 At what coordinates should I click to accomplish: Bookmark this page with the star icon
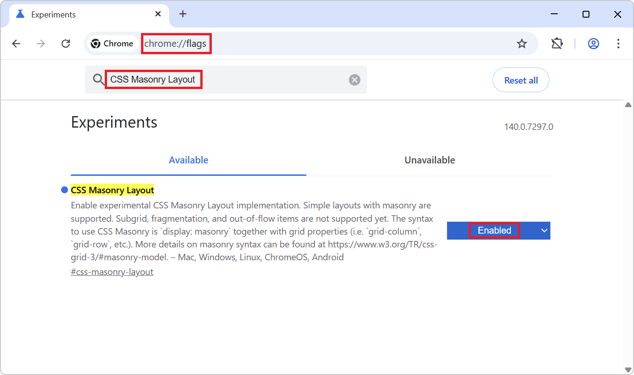coord(522,43)
